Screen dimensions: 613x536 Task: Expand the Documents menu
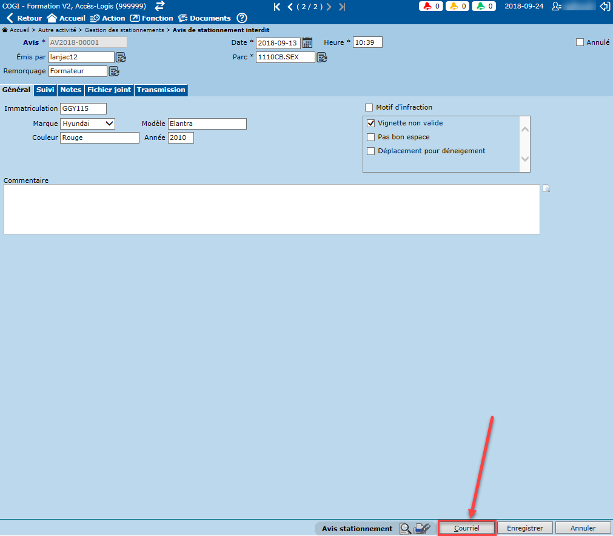tap(204, 18)
